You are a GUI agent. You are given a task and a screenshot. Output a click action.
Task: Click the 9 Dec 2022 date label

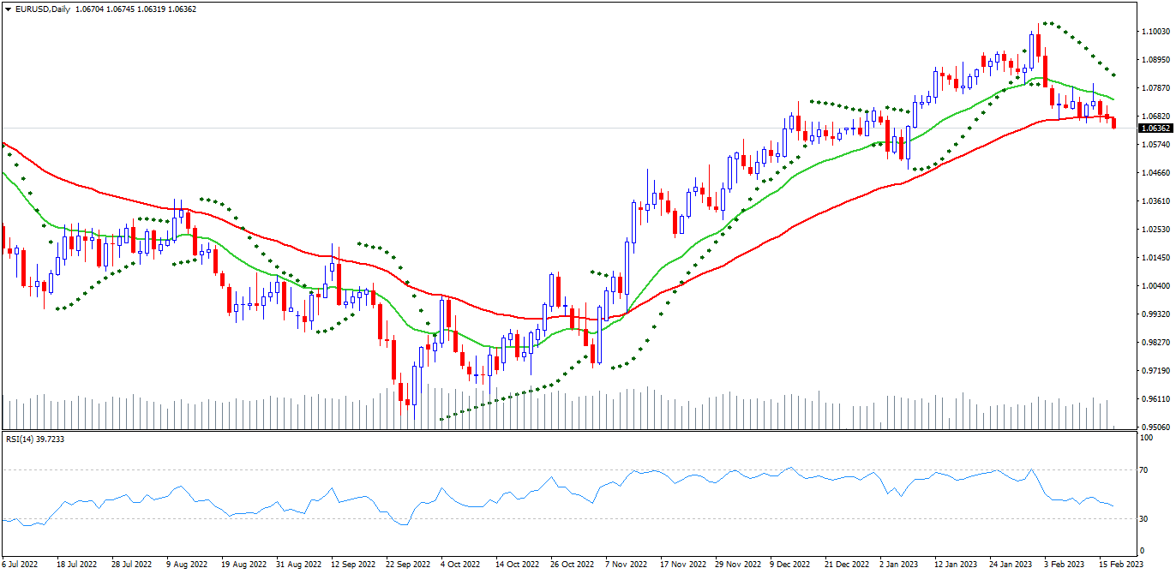(790, 565)
